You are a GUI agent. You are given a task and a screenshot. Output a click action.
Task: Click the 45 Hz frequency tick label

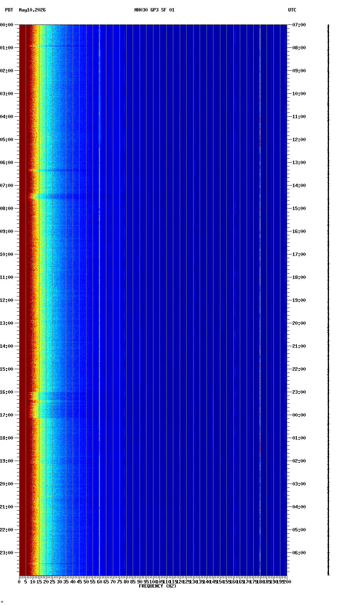tap(79, 582)
